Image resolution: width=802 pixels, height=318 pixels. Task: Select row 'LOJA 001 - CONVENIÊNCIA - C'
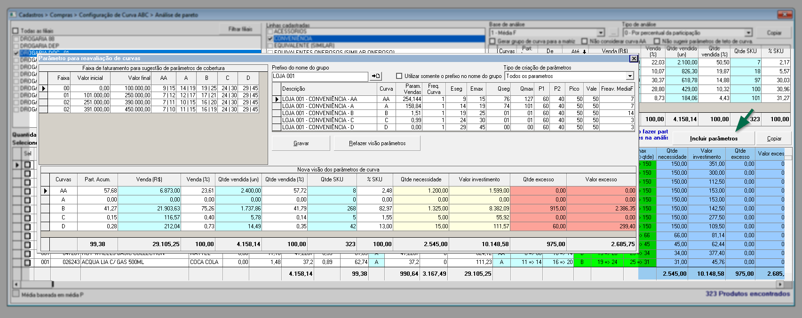point(453,120)
